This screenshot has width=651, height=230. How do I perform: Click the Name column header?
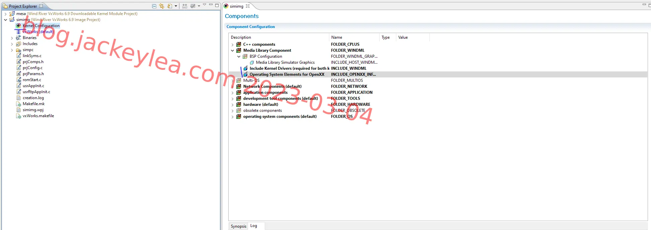(354, 37)
